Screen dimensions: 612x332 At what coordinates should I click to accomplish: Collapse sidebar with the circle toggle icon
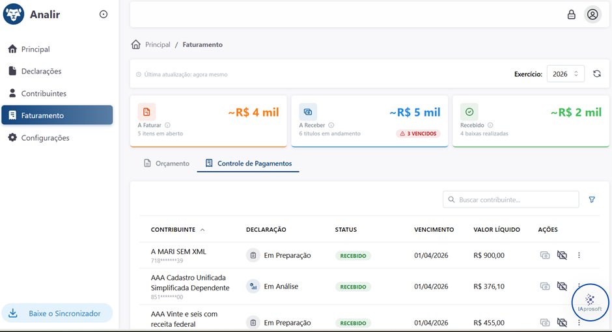(104, 14)
